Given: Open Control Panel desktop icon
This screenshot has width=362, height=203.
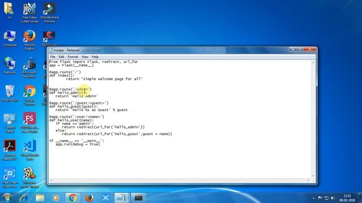Looking at the screenshot, I should point(10,123).
